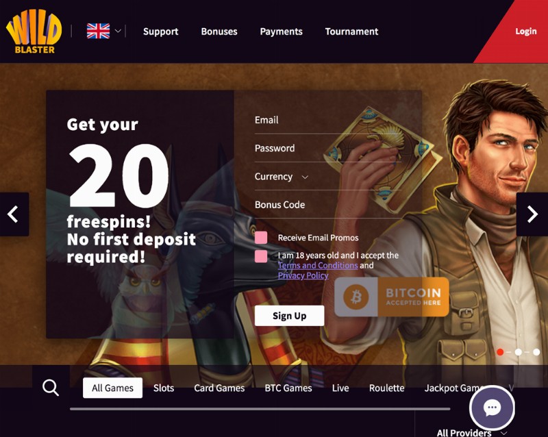Viewport: 548px width, 437px height.
Task: Switch to the BTC Games tab
Action: click(x=288, y=388)
